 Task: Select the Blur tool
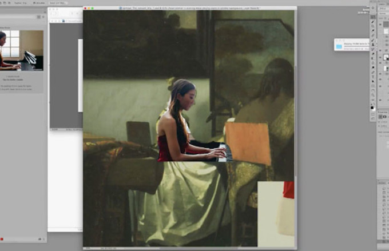[x=373, y=63]
